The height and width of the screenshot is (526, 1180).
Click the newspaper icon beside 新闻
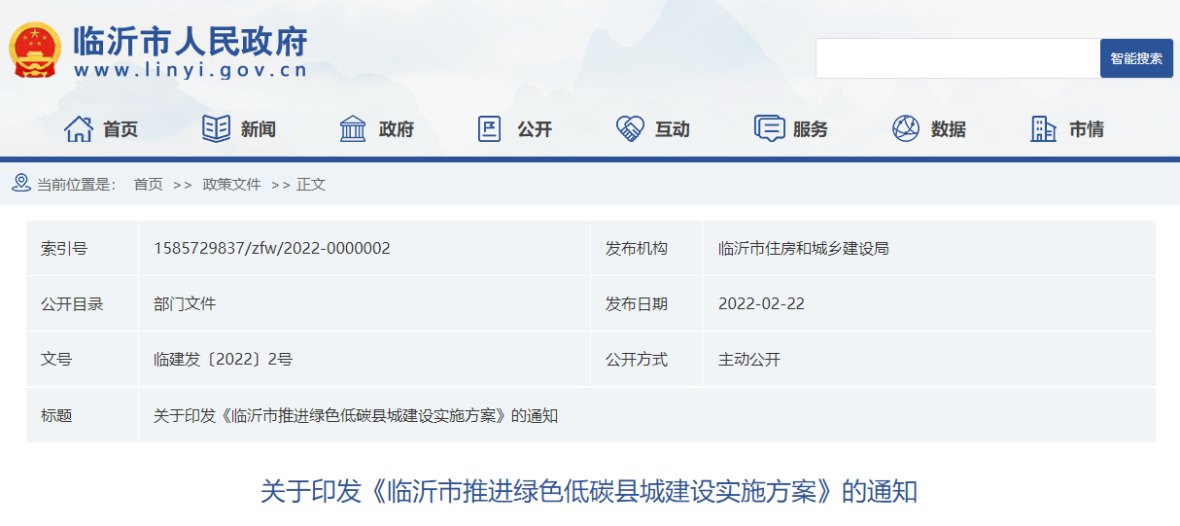click(x=216, y=128)
